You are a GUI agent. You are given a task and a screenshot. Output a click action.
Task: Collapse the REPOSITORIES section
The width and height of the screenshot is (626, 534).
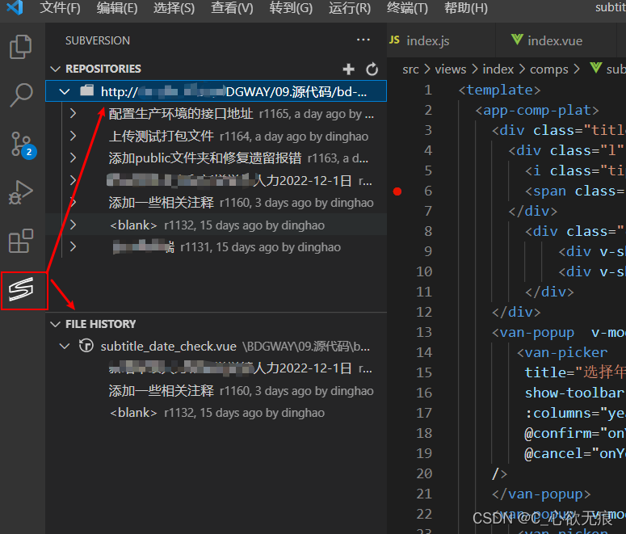pyautogui.click(x=55, y=69)
